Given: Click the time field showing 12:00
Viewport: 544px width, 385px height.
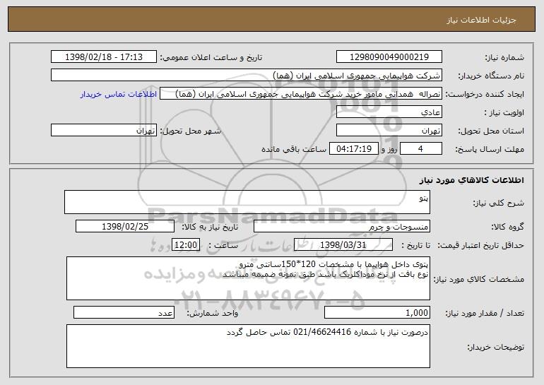Looking at the screenshot, I should coord(186,245).
